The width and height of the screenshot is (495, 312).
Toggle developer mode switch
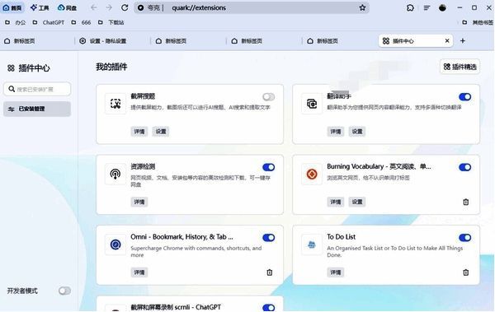(64, 291)
